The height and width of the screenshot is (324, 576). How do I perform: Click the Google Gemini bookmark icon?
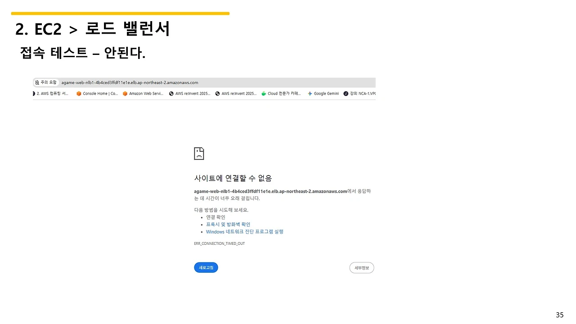pyautogui.click(x=309, y=93)
